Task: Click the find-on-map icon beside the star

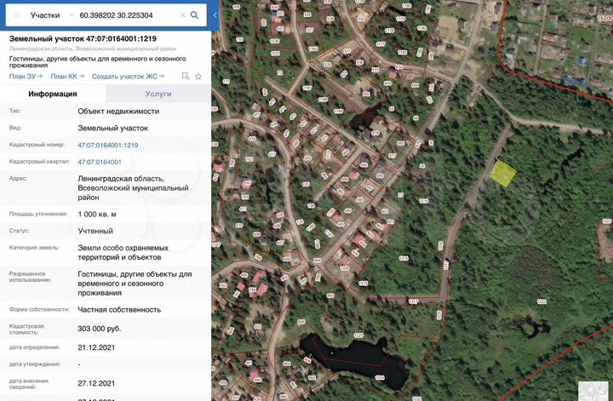Action: coord(186,77)
